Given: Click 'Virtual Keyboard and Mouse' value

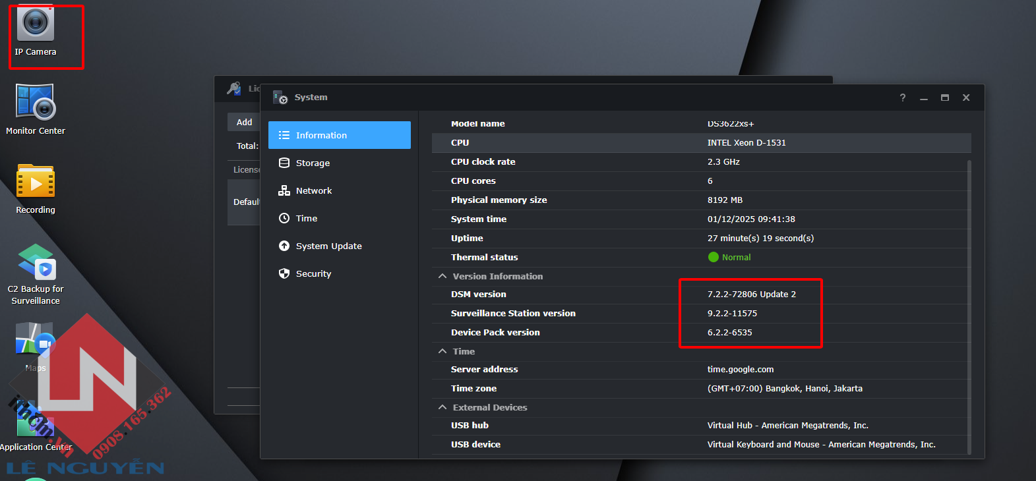Looking at the screenshot, I should point(822,444).
